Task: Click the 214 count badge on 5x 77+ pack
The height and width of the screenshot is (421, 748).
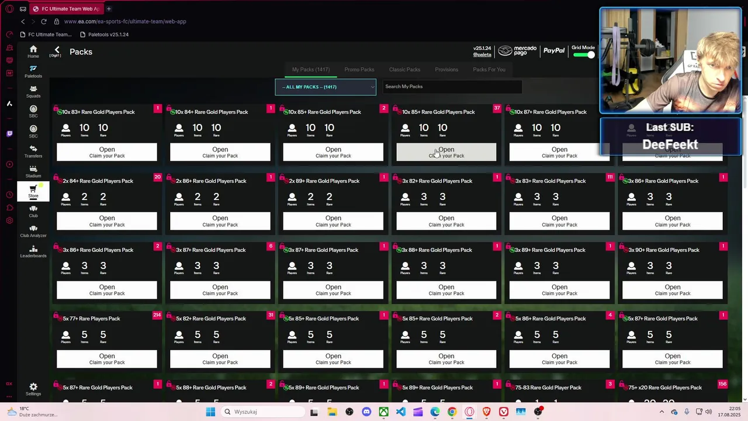Action: 157,315
